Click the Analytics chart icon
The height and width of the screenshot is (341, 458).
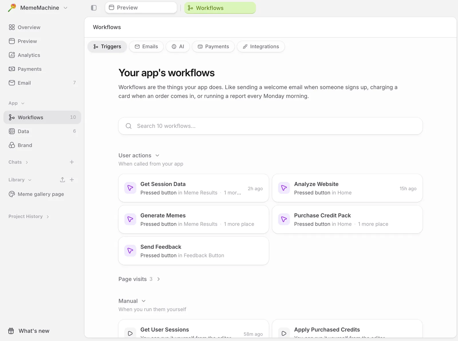tap(12, 55)
